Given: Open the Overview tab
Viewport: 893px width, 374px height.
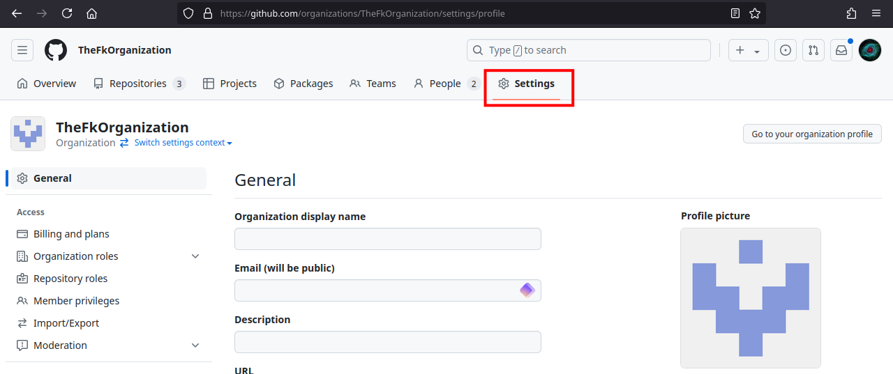Looking at the screenshot, I should (47, 84).
